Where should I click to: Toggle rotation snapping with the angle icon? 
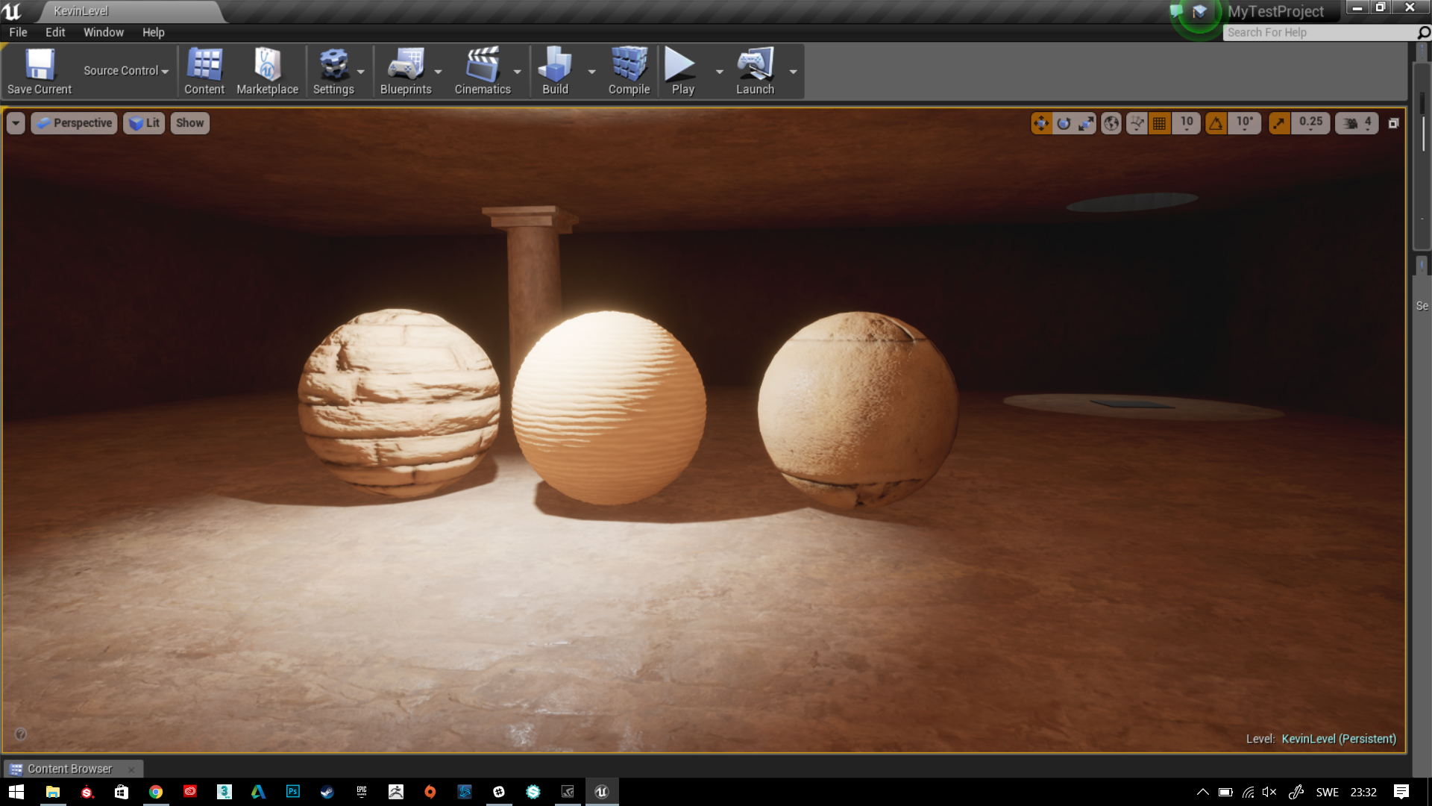click(x=1216, y=123)
